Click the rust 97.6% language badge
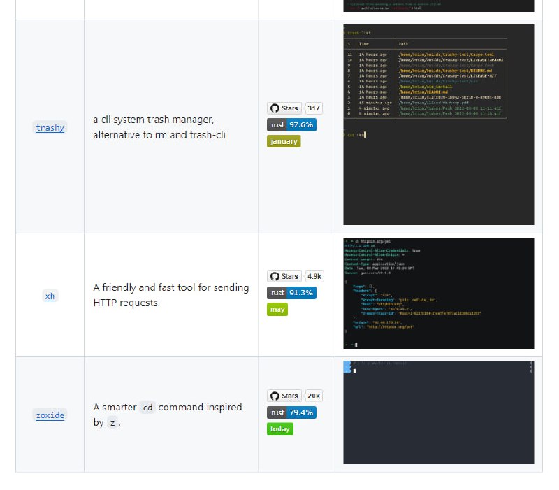 point(291,124)
